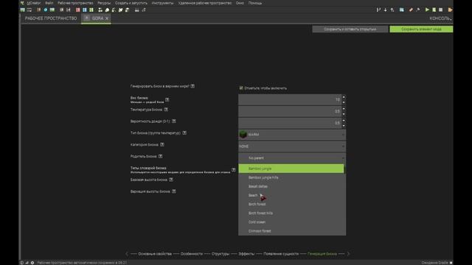The width and height of the screenshot is (472, 265).
Task: Select Crimson forest from parent list
Action: click(x=291, y=230)
